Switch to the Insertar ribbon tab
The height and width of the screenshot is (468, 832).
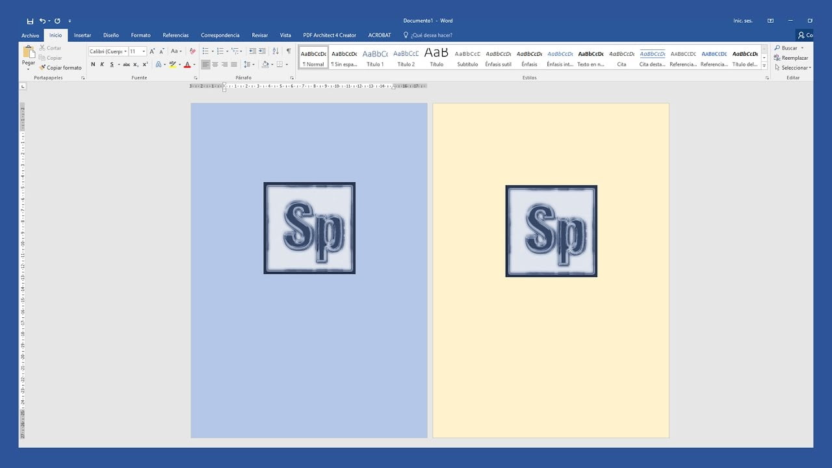coord(82,35)
